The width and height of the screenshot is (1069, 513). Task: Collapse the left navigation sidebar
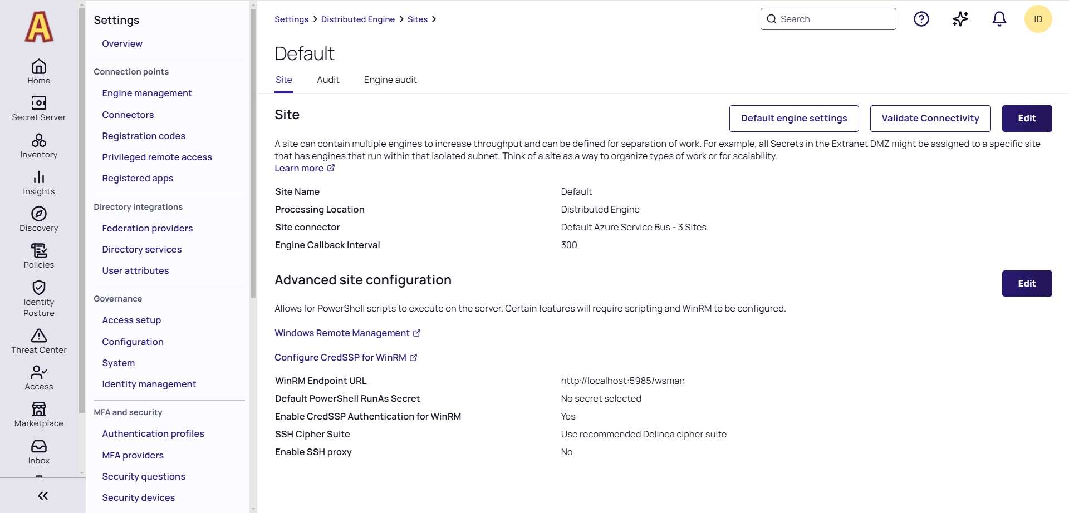click(43, 495)
